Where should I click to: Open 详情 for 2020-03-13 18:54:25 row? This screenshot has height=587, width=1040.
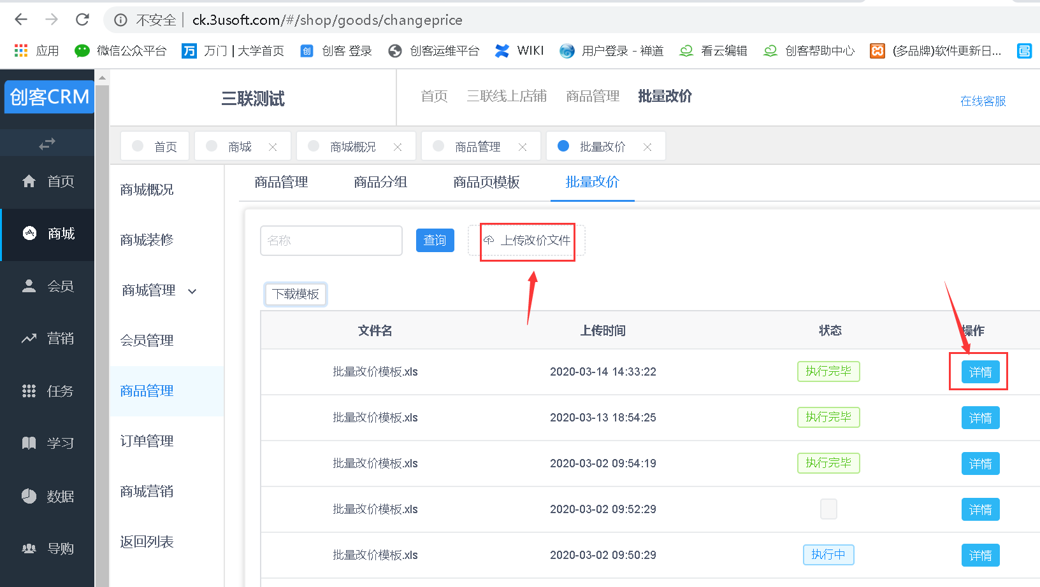tap(980, 418)
